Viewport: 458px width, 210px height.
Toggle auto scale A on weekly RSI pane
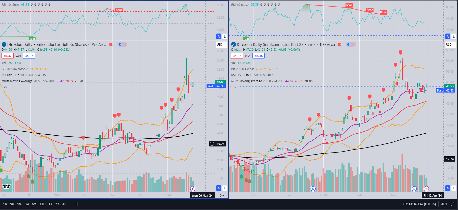(219, 36)
